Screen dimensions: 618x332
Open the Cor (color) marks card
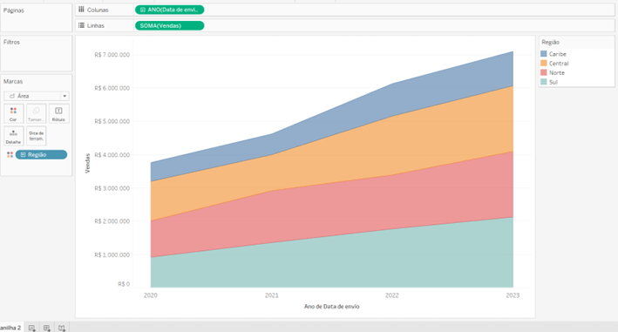pos(13,113)
